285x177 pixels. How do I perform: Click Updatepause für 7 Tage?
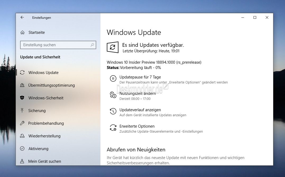[140, 77]
